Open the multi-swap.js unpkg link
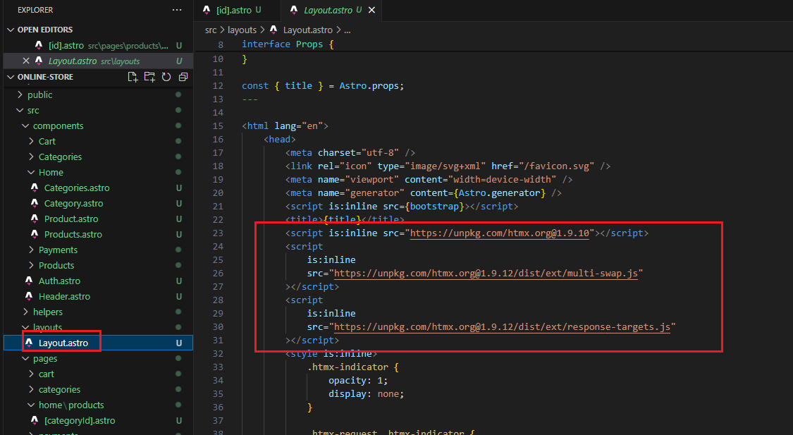Screen dimensions: 793x435 tap(486, 273)
